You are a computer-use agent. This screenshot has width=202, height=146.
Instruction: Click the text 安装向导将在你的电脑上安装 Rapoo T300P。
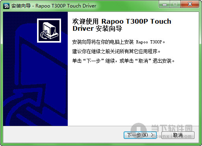[x=119, y=42]
